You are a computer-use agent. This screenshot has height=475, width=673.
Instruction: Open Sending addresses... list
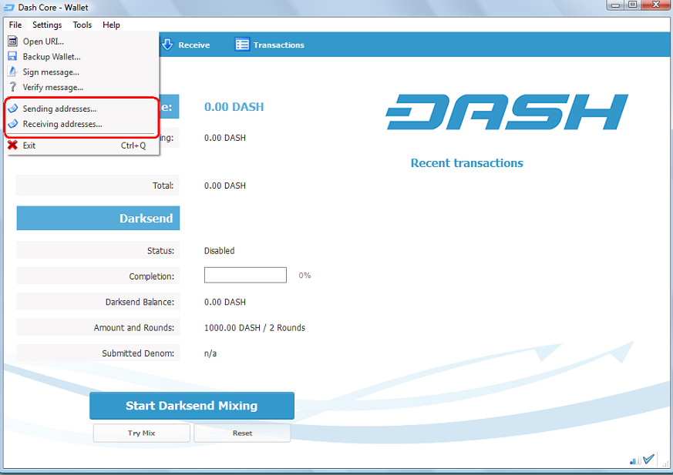click(82, 109)
